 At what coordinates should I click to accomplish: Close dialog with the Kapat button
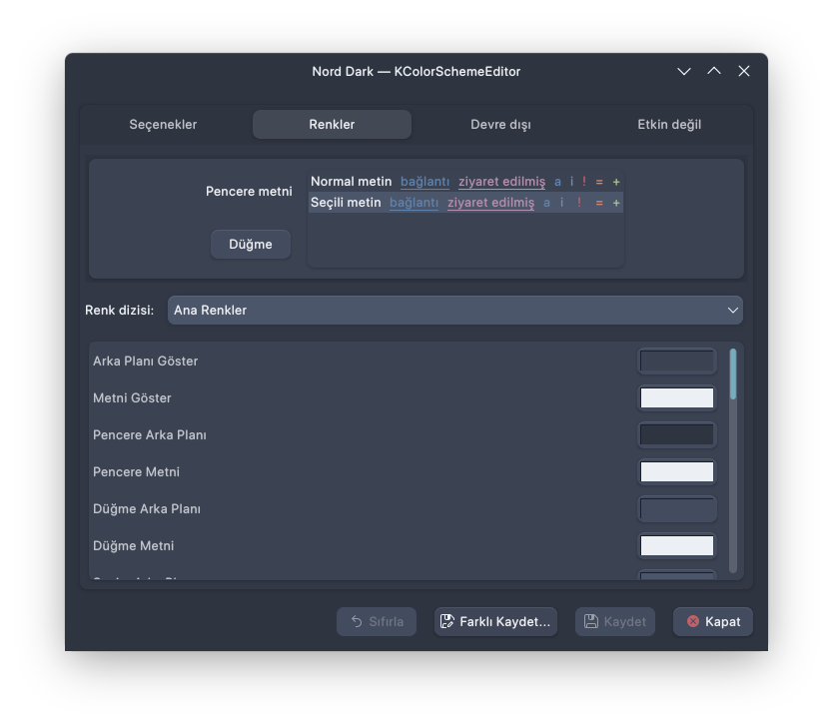(713, 622)
